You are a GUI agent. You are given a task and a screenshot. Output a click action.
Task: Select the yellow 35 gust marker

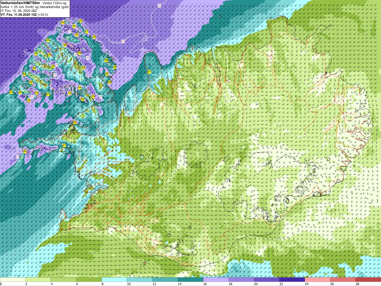click(x=36, y=54)
